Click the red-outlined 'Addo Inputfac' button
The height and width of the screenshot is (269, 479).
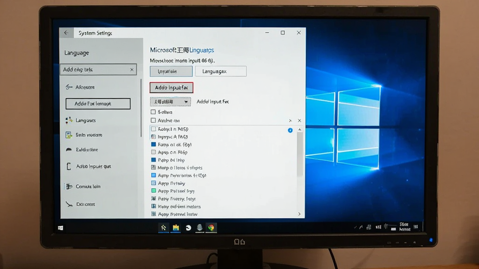click(171, 87)
